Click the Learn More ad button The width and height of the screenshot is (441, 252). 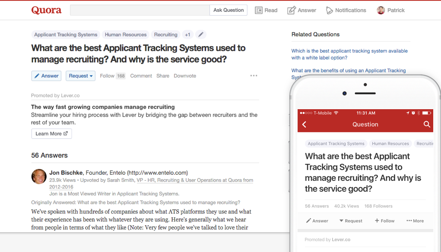pos(51,134)
